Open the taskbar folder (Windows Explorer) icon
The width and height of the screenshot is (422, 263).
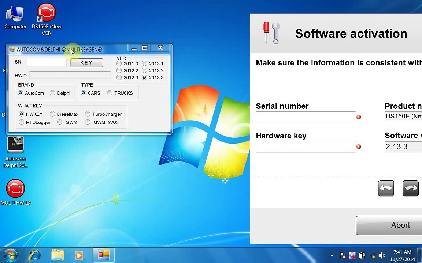click(x=58, y=255)
